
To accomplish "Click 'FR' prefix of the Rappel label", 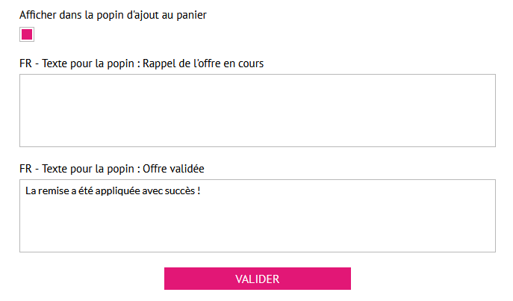I will coord(26,63).
